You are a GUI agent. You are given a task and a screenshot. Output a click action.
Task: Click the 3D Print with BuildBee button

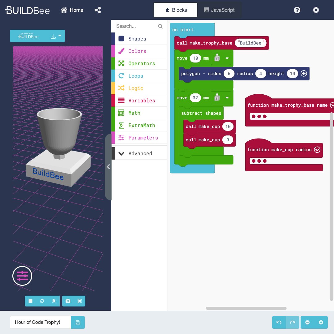coord(28,36)
